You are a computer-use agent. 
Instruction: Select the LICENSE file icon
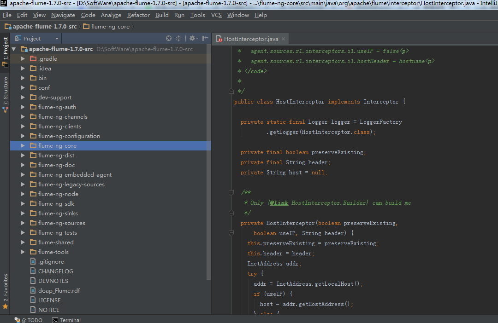tap(33, 300)
